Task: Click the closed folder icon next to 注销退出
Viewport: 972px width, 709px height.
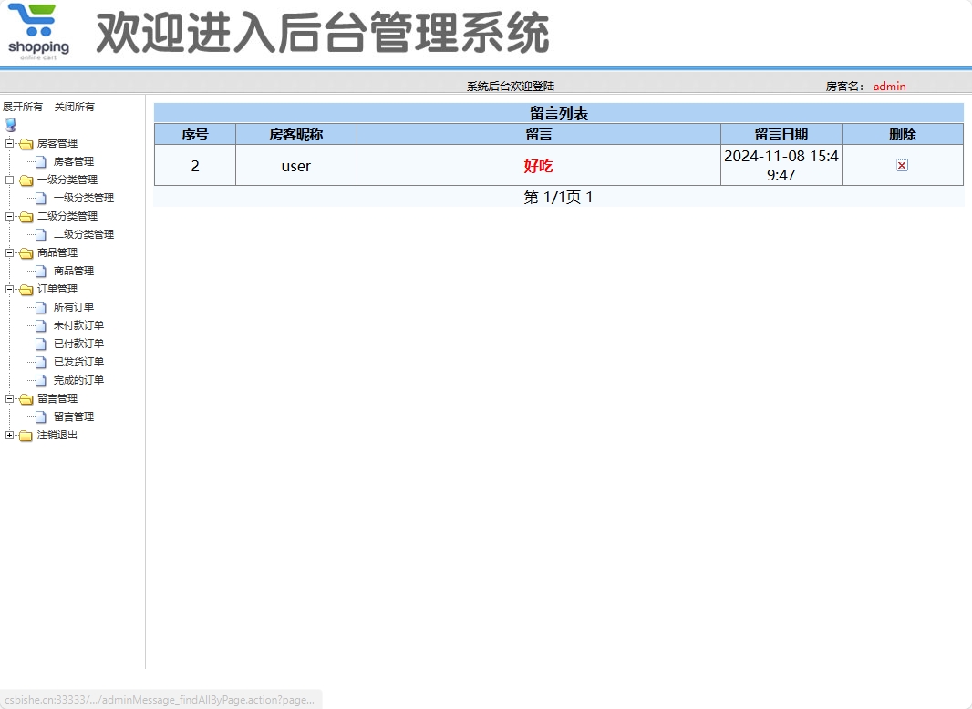Action: tap(26, 435)
